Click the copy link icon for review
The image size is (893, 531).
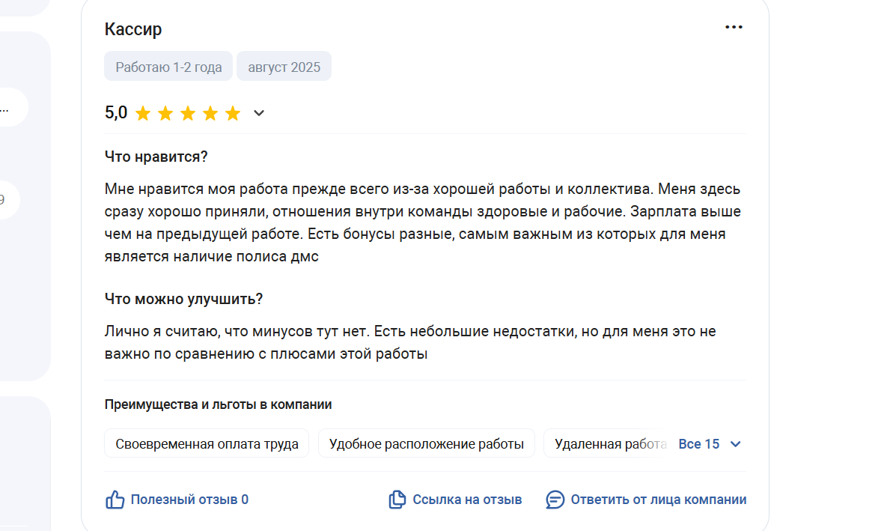pos(397,500)
